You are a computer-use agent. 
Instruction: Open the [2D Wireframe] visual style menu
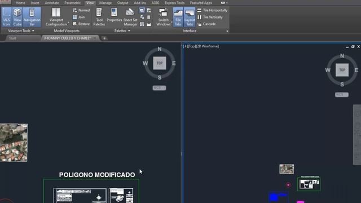[x=207, y=46]
